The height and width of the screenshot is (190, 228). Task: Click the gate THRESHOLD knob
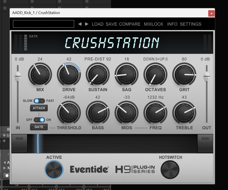coord(69,113)
